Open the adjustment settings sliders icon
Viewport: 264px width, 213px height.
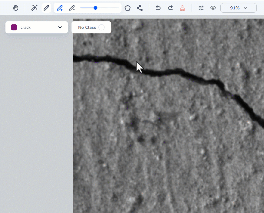pyautogui.click(x=201, y=8)
